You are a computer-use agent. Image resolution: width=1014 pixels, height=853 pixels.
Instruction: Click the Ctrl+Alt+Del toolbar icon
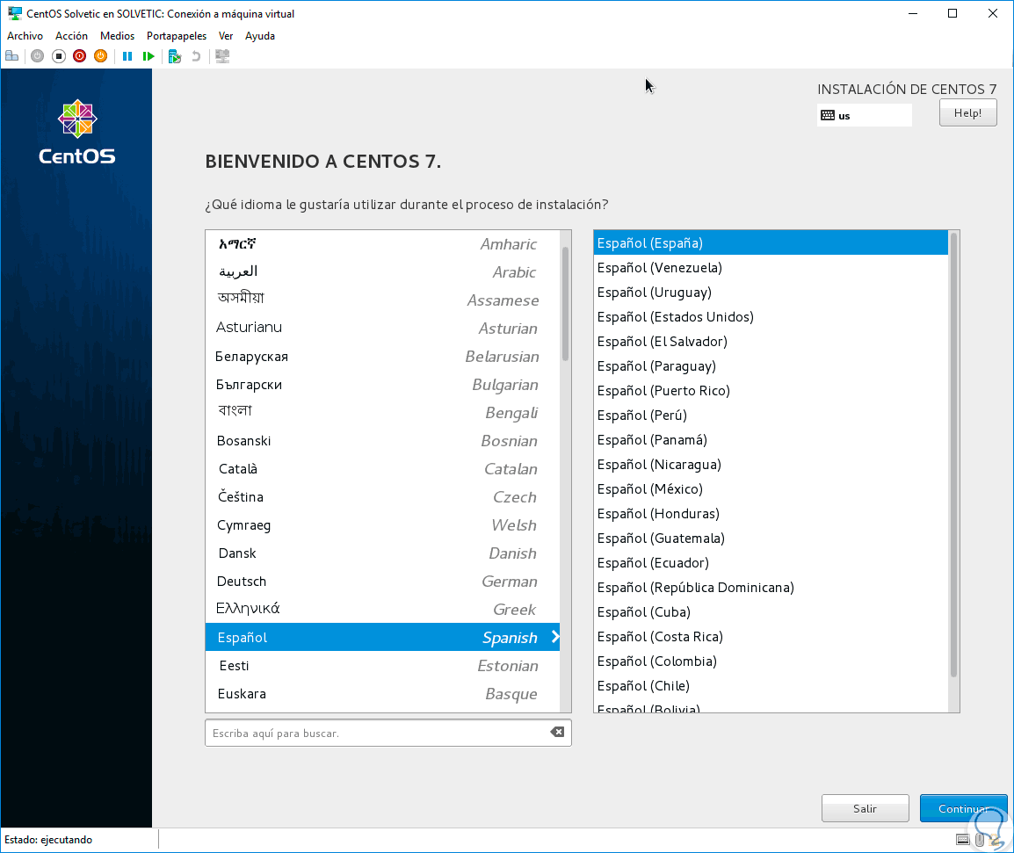[x=11, y=56]
